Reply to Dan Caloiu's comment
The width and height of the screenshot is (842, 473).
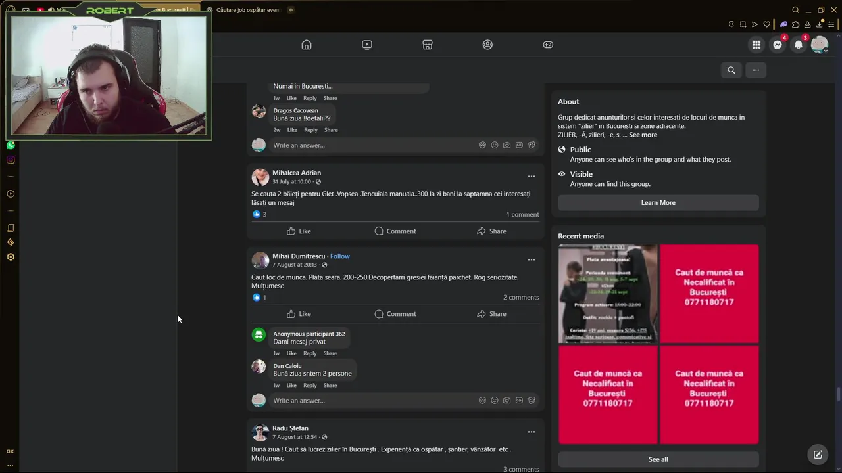point(310,386)
